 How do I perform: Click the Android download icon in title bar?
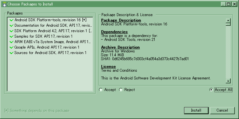(5, 4)
